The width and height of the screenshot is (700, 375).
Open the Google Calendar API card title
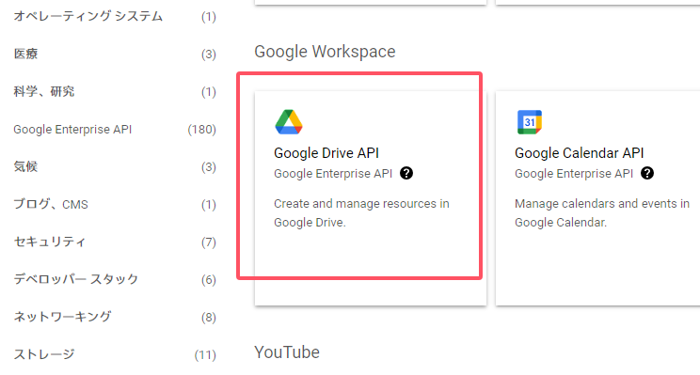pos(579,153)
